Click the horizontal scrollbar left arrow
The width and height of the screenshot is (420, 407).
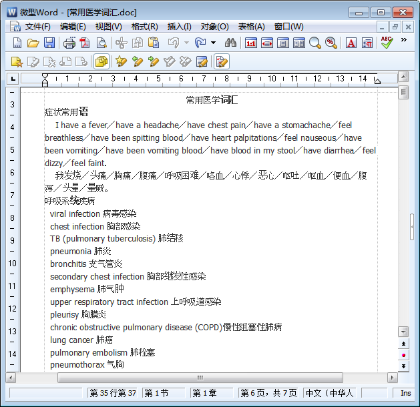coord(11,378)
